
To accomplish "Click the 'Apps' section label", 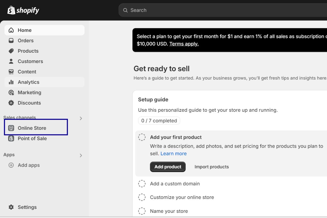I will [x=9, y=155].
